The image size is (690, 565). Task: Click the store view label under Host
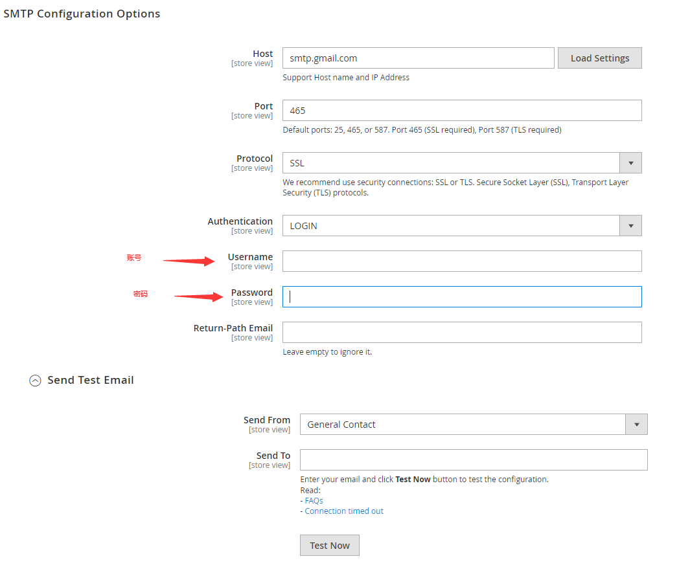click(x=252, y=63)
